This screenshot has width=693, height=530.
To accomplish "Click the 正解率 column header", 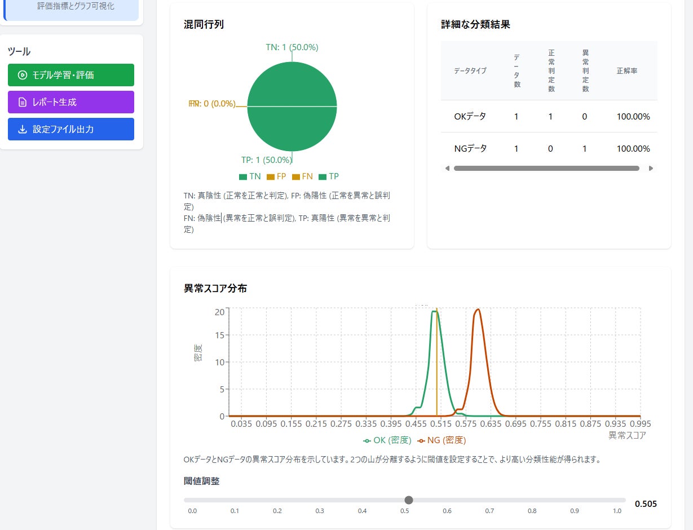I will pos(627,71).
